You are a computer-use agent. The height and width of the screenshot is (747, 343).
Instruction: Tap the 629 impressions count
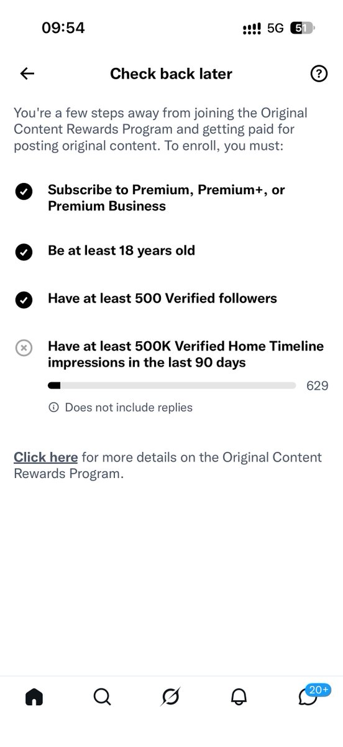point(317,386)
